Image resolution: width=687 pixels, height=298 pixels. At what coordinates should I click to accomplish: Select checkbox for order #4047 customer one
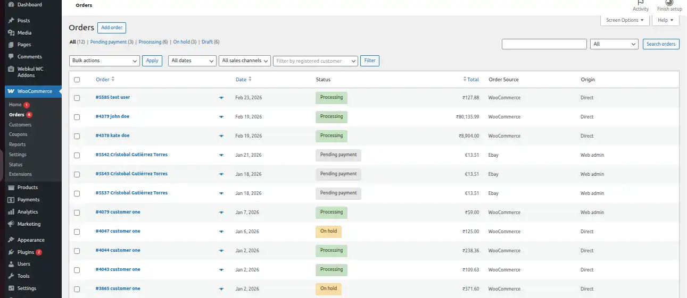click(77, 232)
